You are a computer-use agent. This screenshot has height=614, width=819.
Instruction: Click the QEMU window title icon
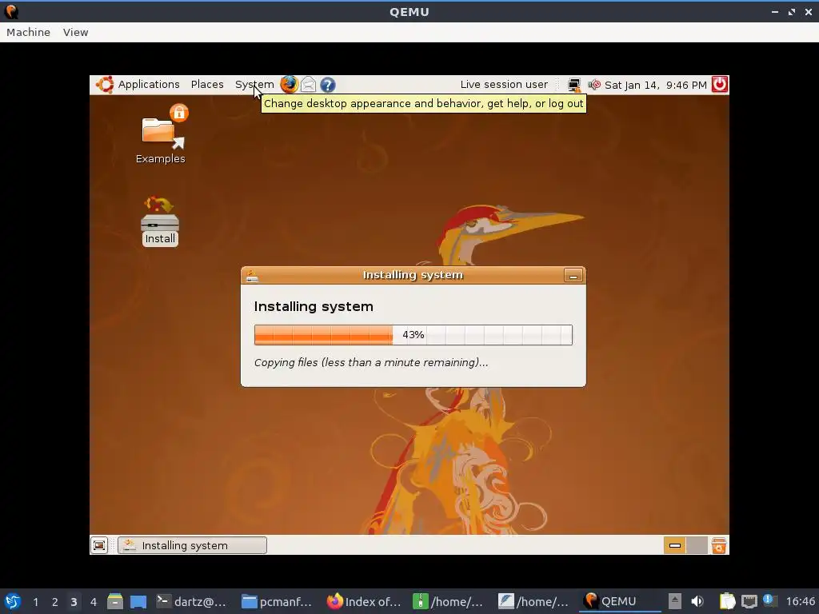pos(11,11)
